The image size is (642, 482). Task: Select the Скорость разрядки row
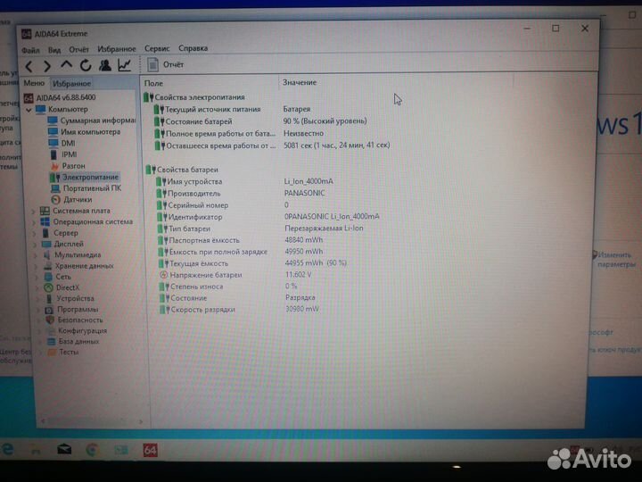click(239, 310)
